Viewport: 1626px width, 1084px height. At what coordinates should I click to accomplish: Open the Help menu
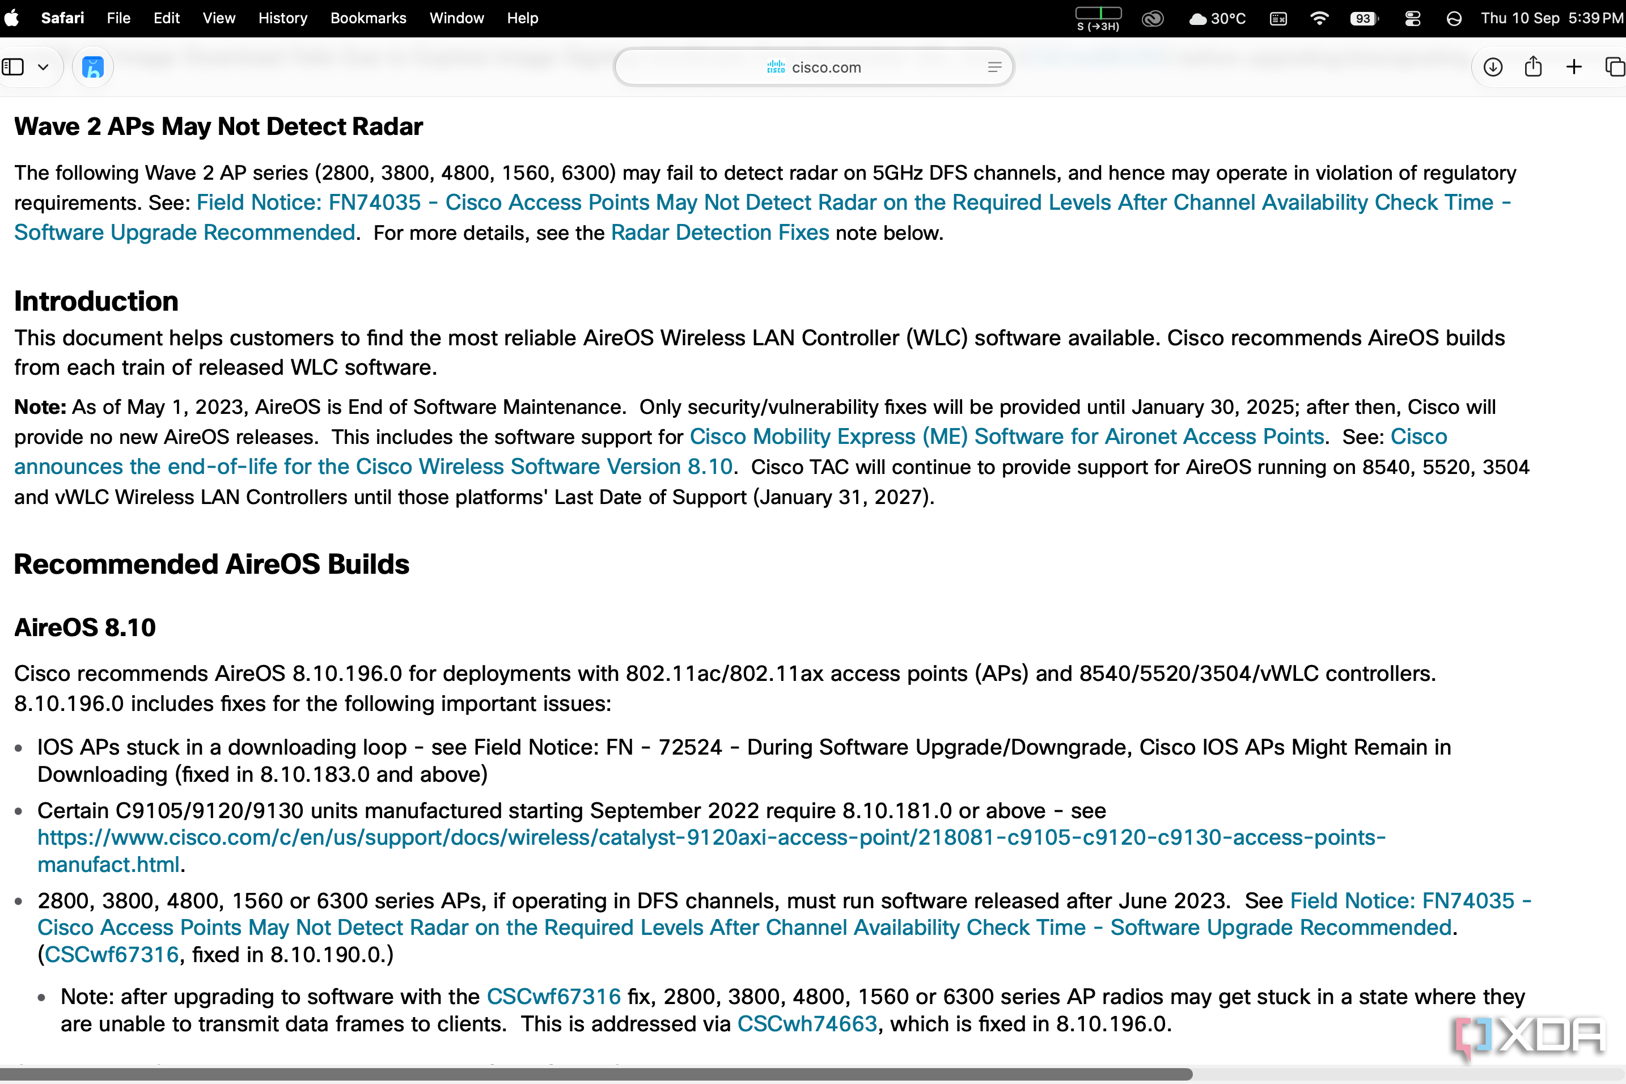pos(523,18)
